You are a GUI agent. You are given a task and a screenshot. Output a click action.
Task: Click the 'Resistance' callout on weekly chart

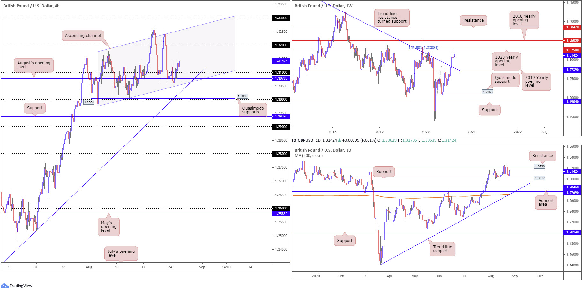point(474,20)
